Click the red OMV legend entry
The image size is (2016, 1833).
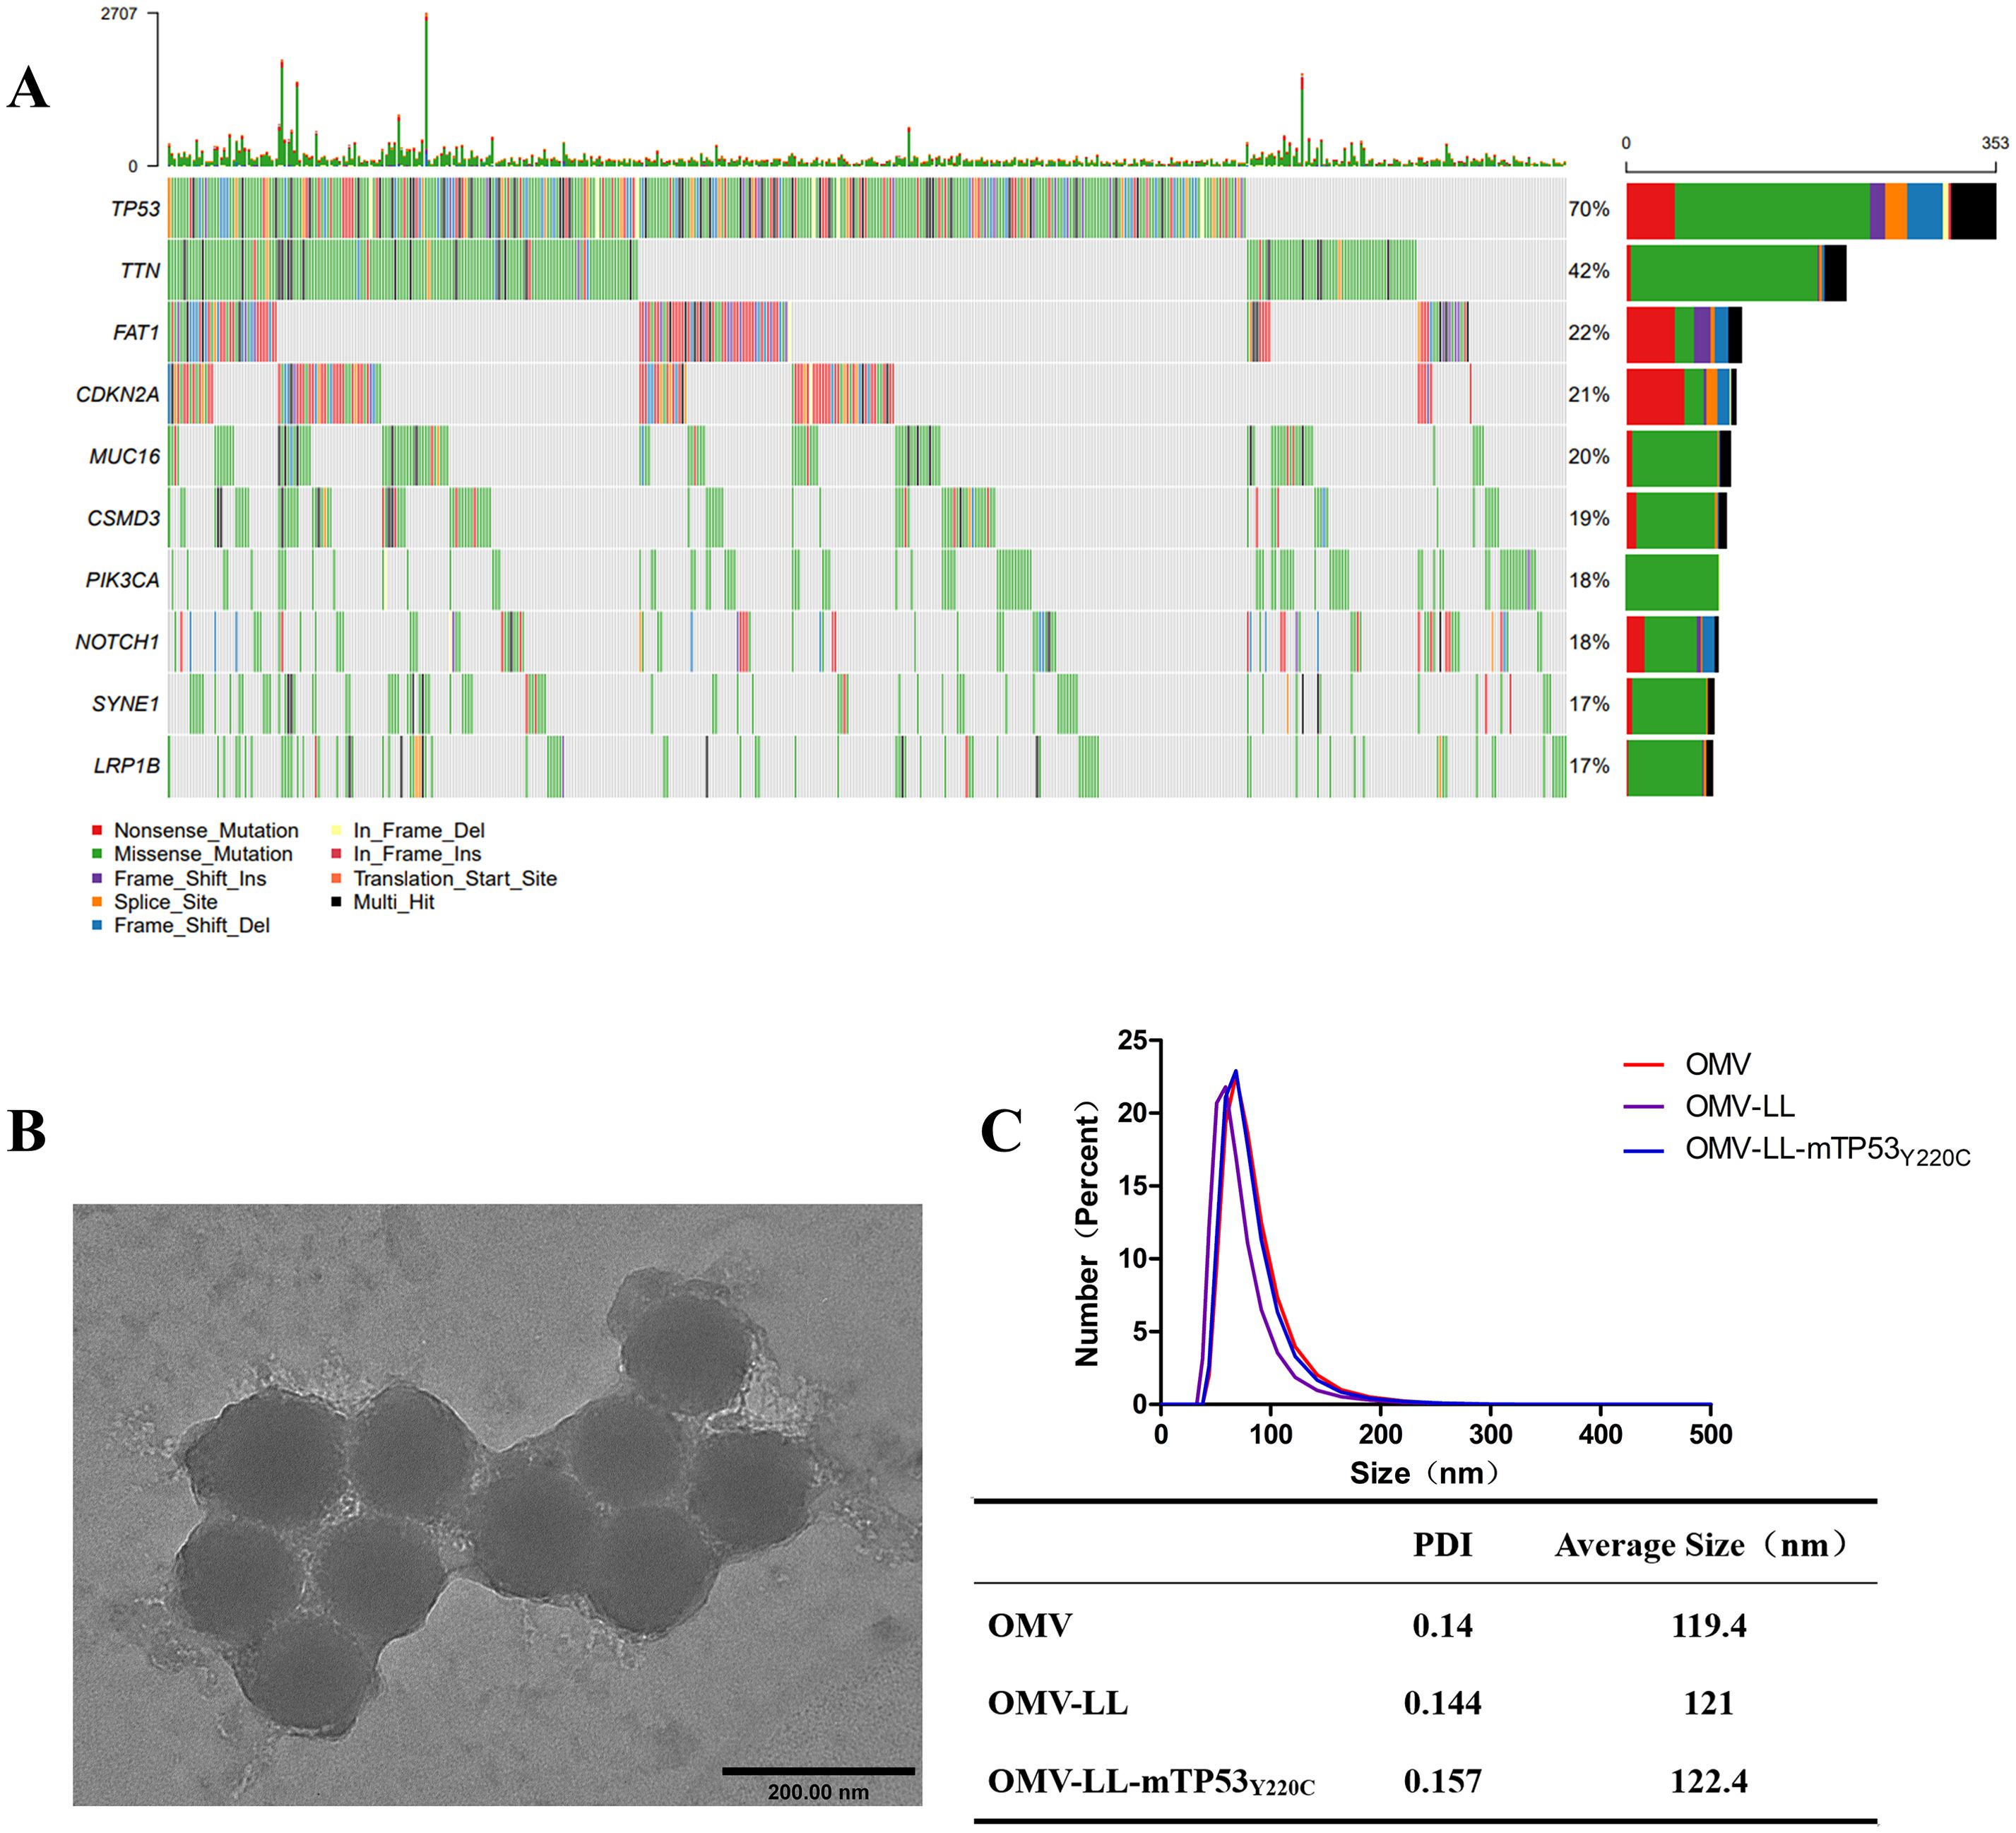1688,1065
